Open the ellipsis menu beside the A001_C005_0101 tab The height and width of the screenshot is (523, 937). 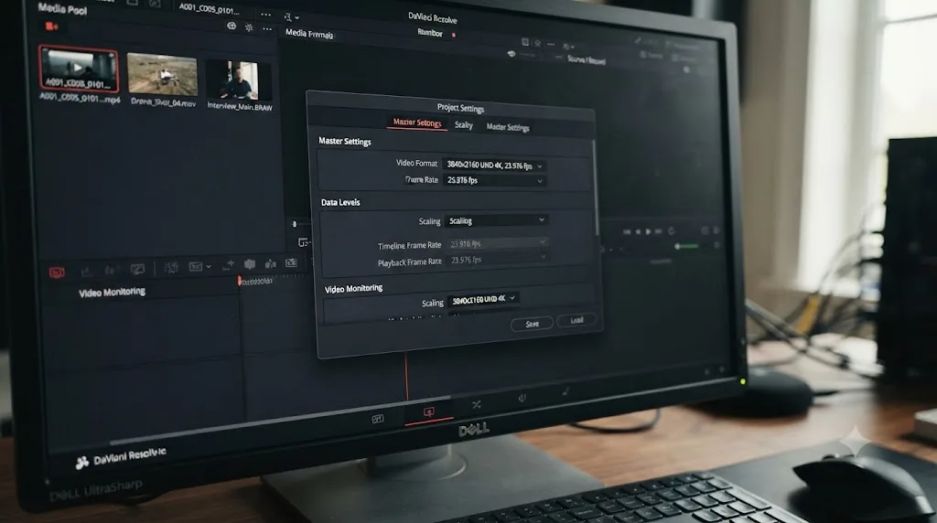pos(265,14)
